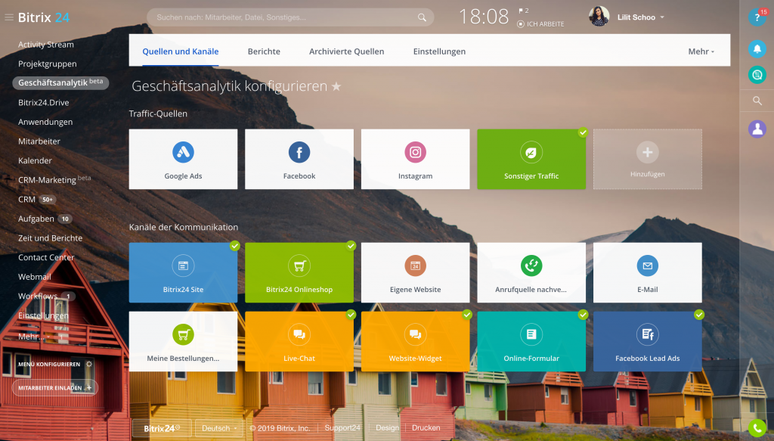The width and height of the screenshot is (774, 441).
Task: Click the green checkmark on Bitrix24 Onlineshop
Action: point(351,245)
